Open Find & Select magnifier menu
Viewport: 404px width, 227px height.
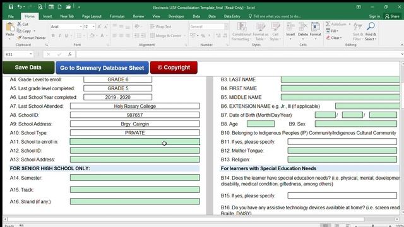point(371,32)
